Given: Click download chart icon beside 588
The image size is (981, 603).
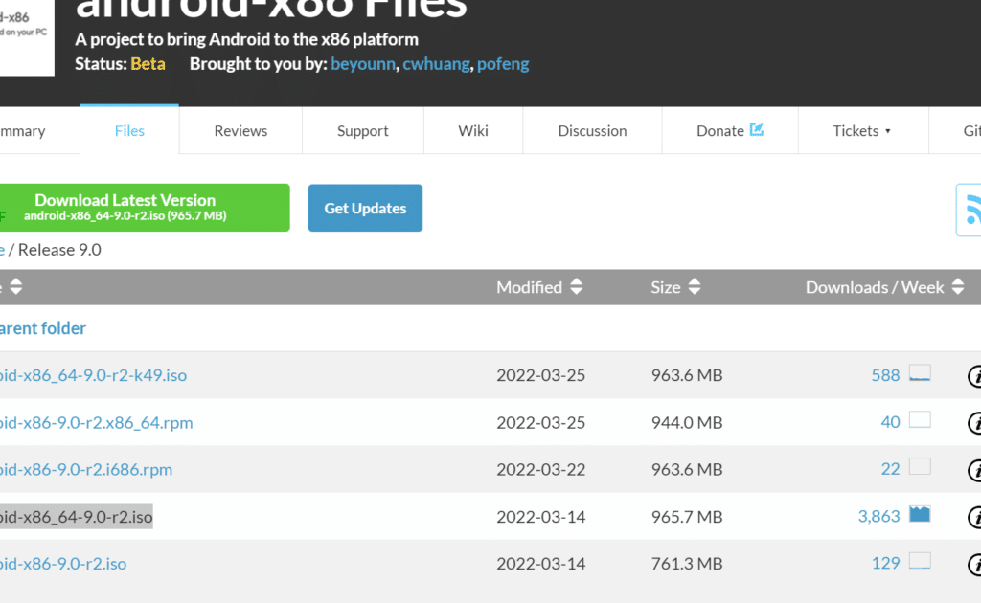Looking at the screenshot, I should click(920, 374).
